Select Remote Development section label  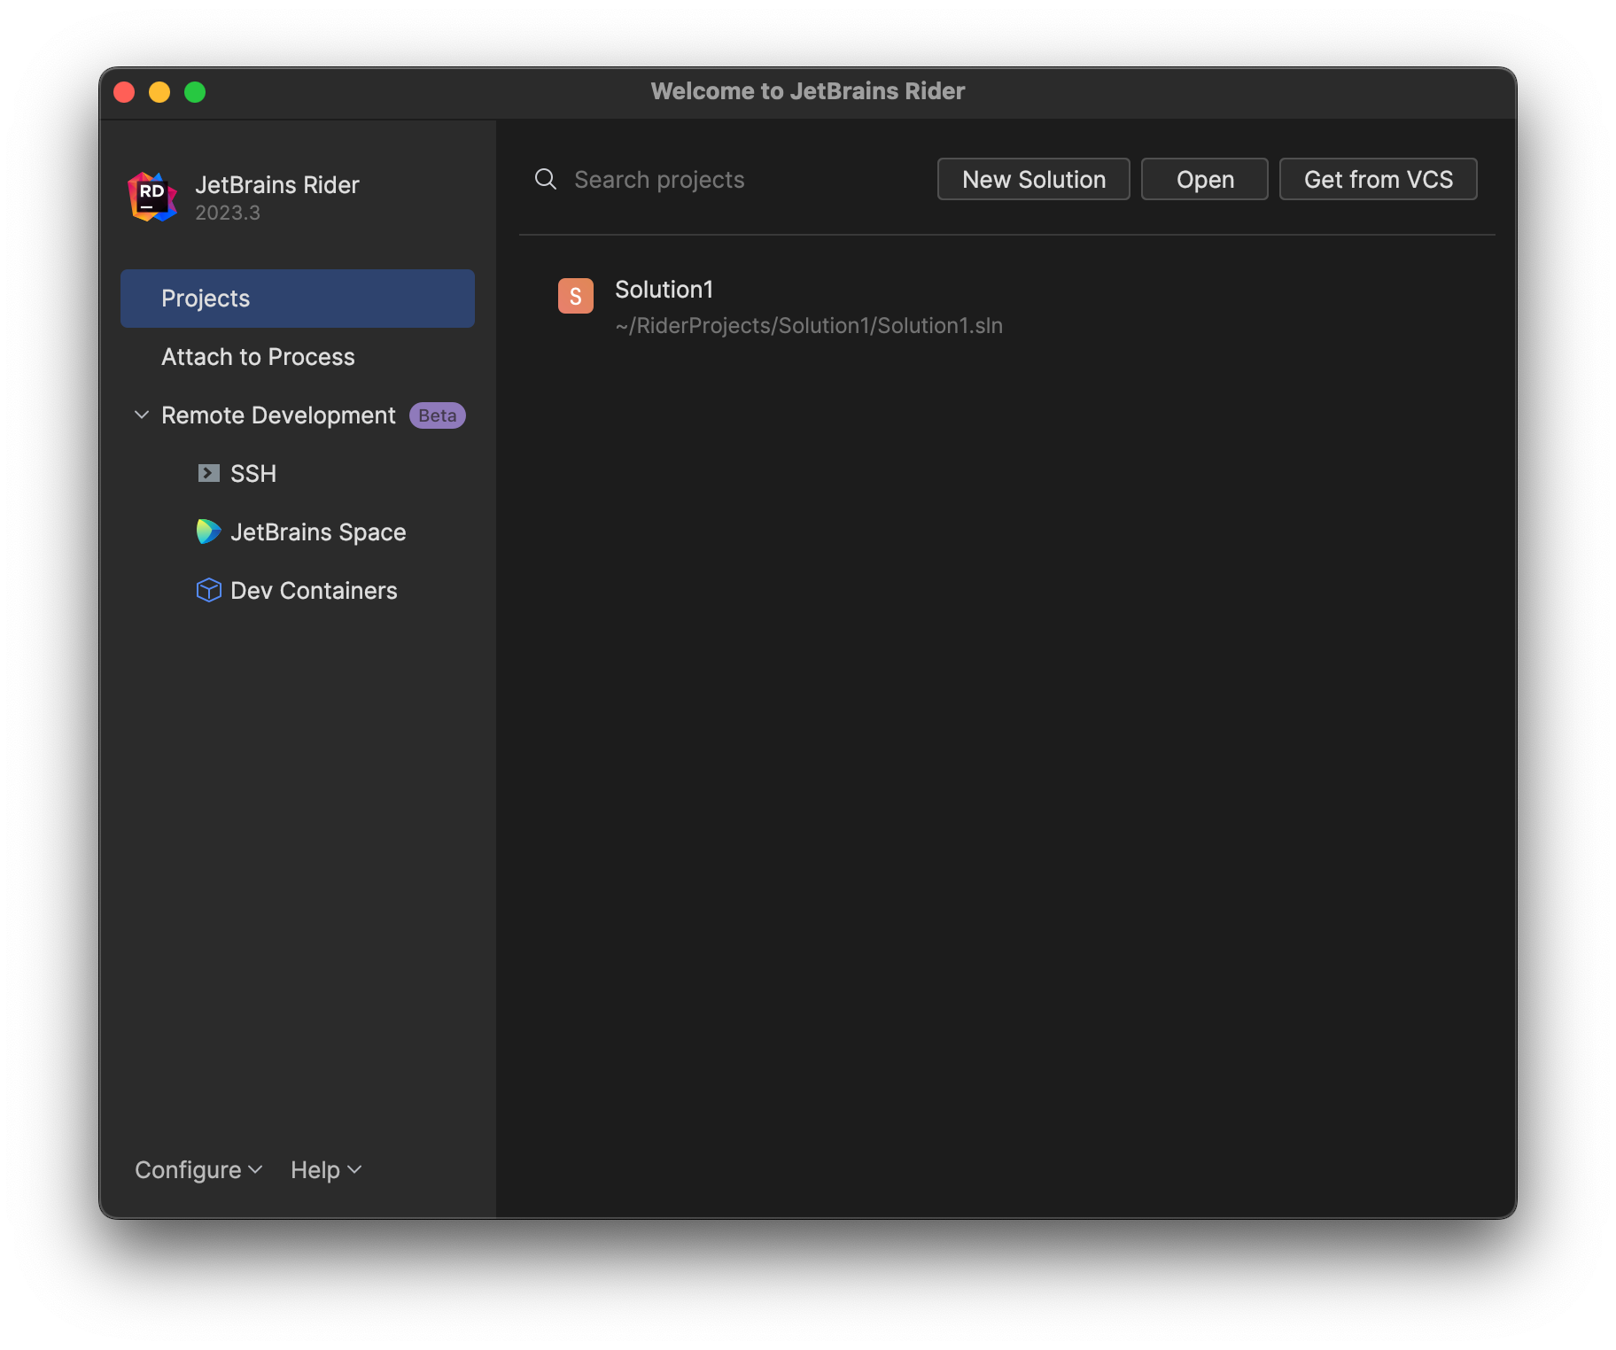pos(278,415)
